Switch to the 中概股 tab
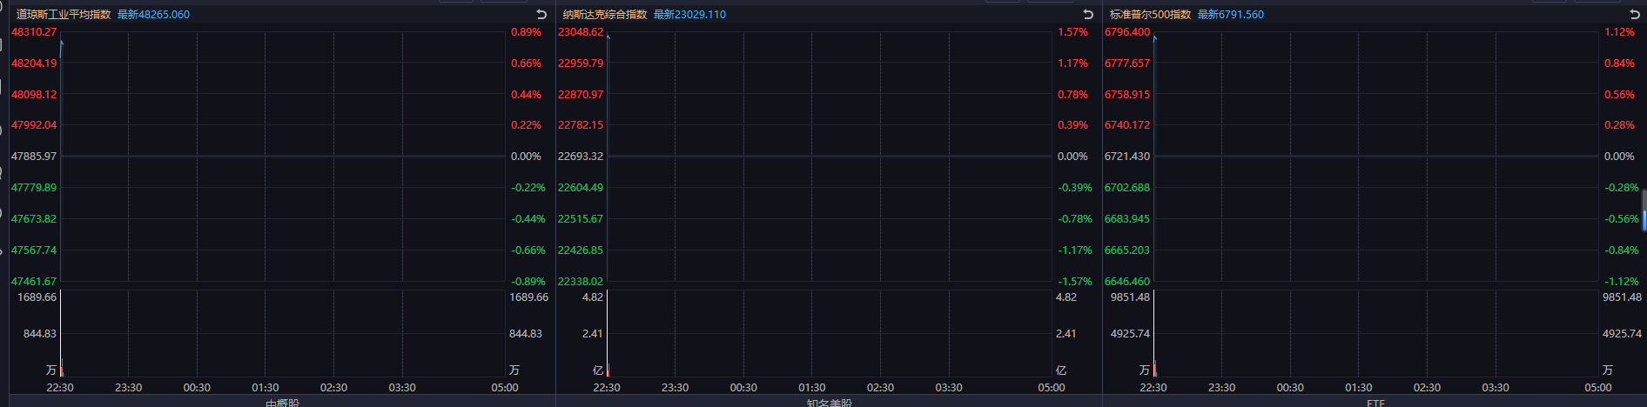1647x407 pixels. (282, 404)
